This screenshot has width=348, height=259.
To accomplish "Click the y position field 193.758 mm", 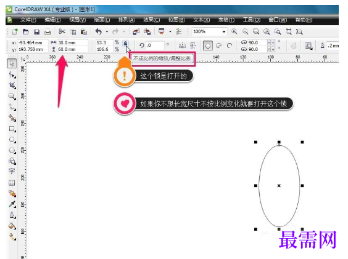I will pos(33,49).
